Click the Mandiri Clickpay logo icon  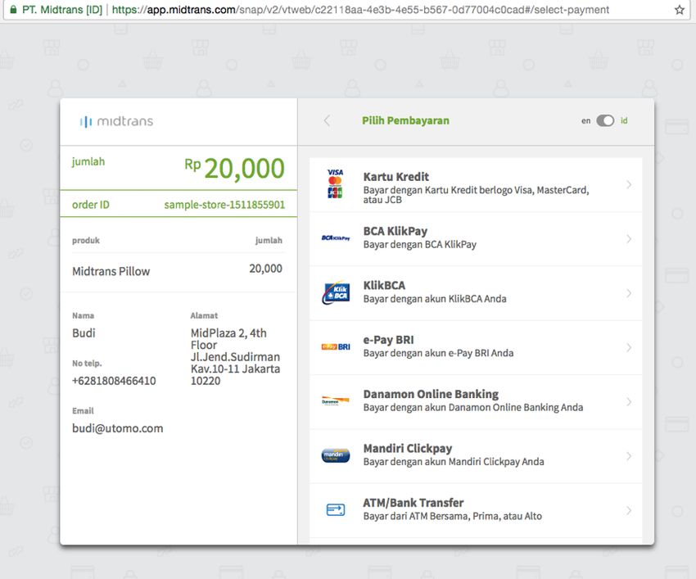[x=336, y=455]
